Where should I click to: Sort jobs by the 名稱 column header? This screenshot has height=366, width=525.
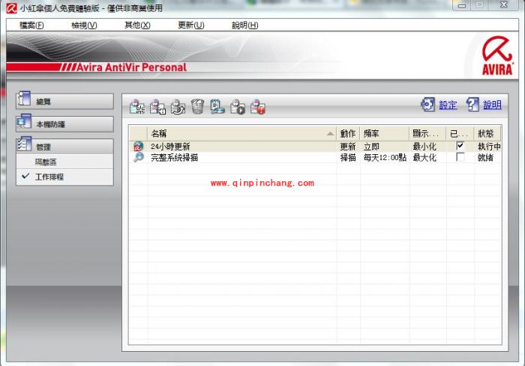240,133
